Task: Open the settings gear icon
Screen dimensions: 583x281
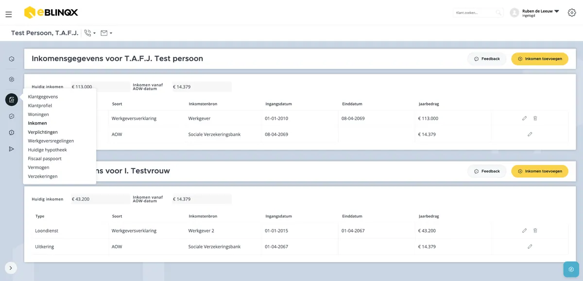Action: tap(572, 13)
